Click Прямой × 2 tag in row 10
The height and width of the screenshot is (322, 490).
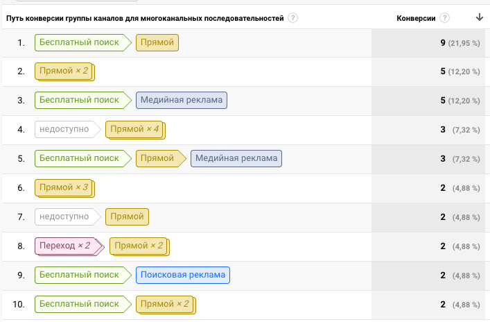pyautogui.click(x=164, y=304)
